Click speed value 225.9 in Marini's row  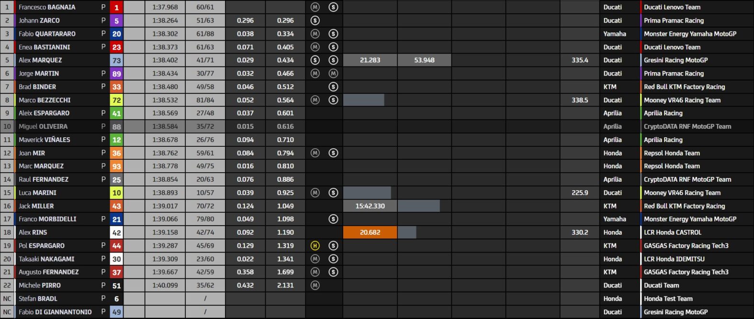coord(580,193)
